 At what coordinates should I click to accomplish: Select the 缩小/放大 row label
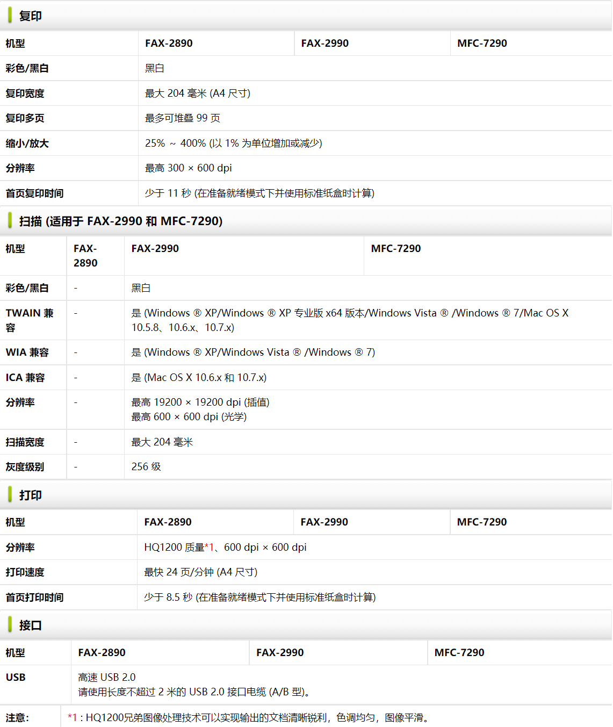[27, 143]
